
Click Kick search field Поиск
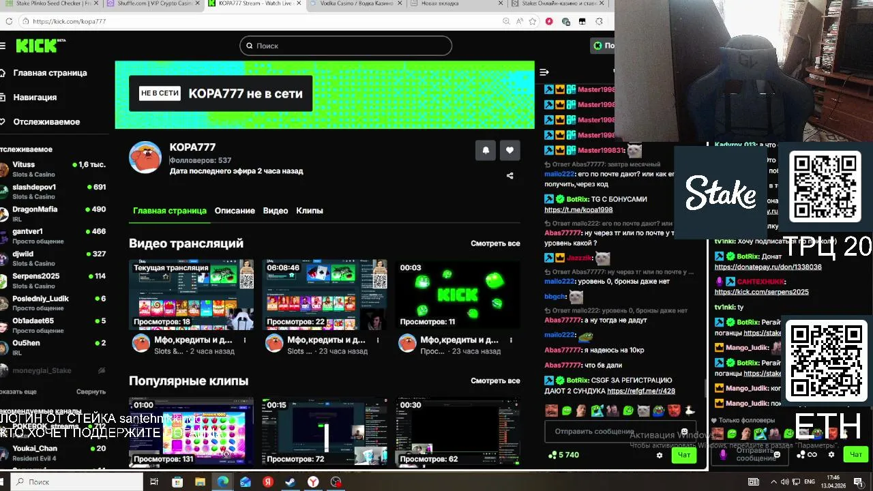[346, 46]
